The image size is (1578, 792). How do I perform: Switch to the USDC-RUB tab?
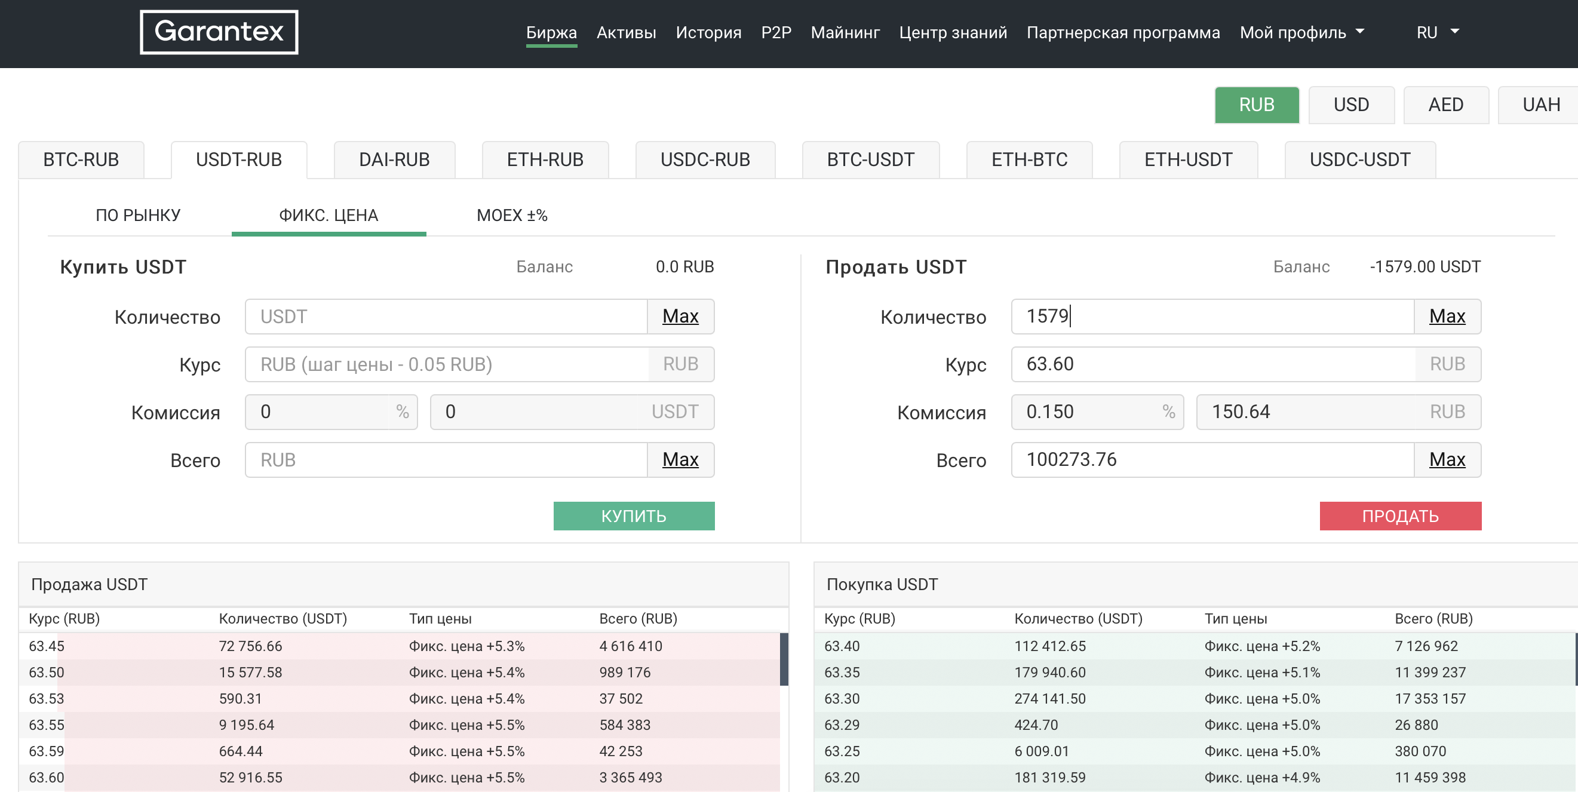coord(705,160)
